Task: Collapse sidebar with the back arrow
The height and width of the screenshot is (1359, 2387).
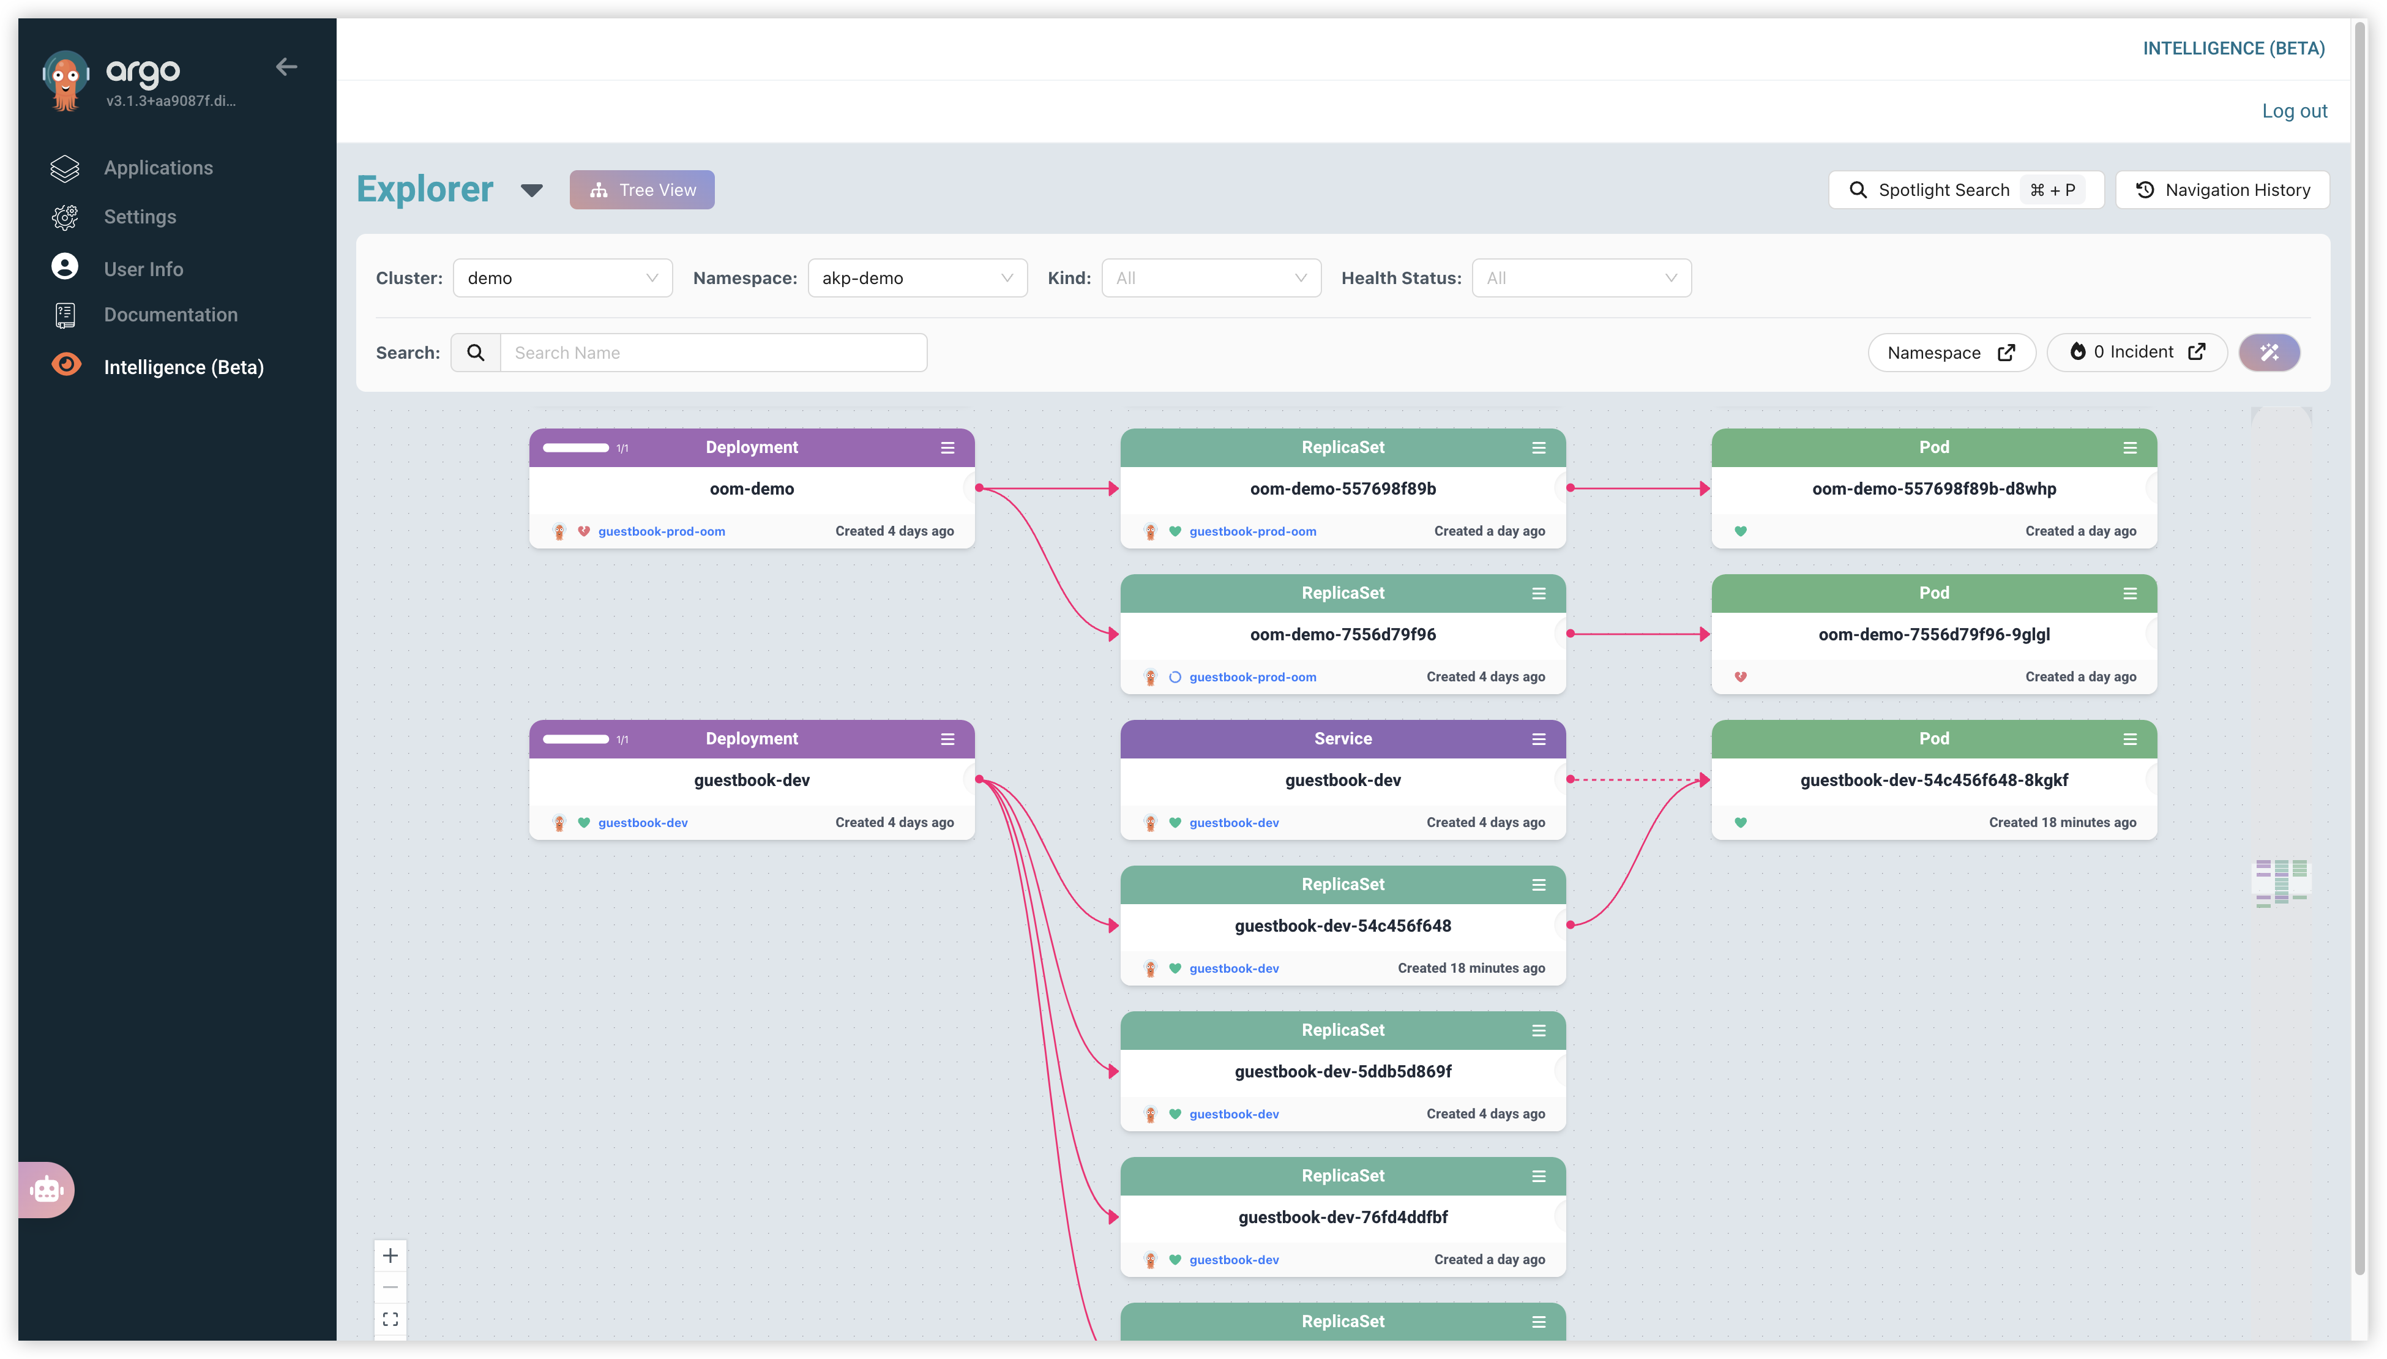Action: point(286,66)
